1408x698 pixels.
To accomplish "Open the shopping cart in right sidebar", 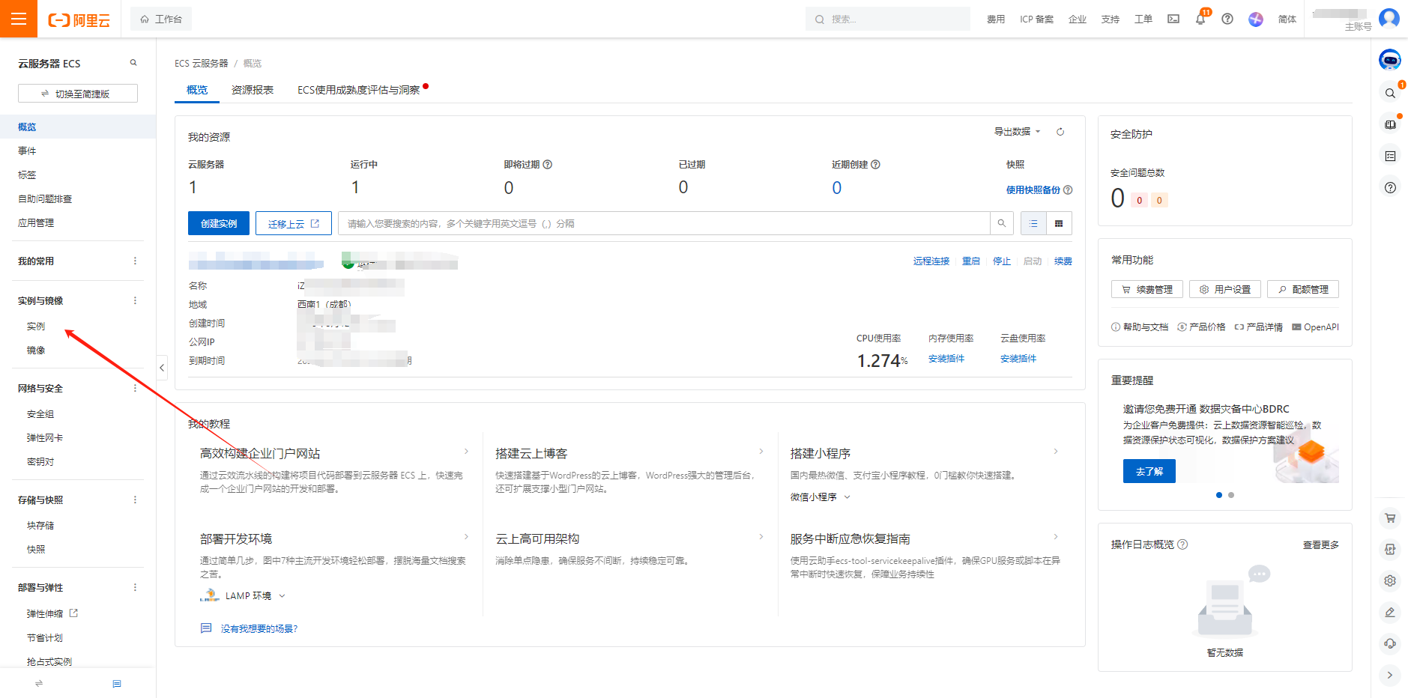I will [x=1391, y=518].
